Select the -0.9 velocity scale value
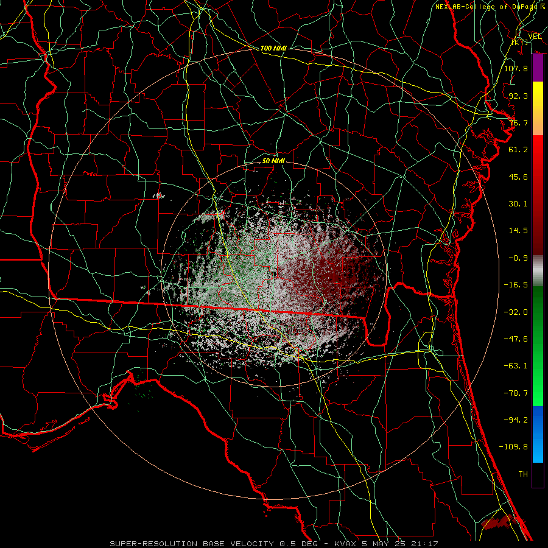The image size is (548, 548). 518,258
